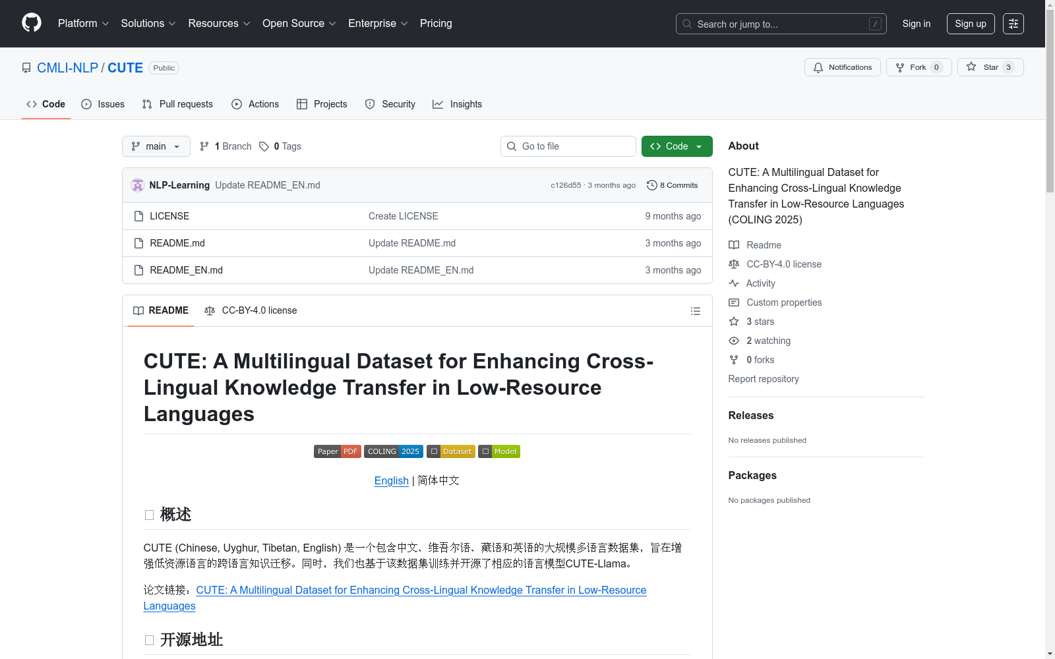Image resolution: width=1055 pixels, height=659 pixels.
Task: Open the Insights tab
Action: click(x=458, y=104)
